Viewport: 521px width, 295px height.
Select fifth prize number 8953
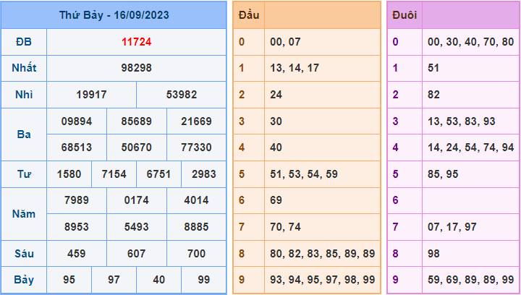(77, 227)
